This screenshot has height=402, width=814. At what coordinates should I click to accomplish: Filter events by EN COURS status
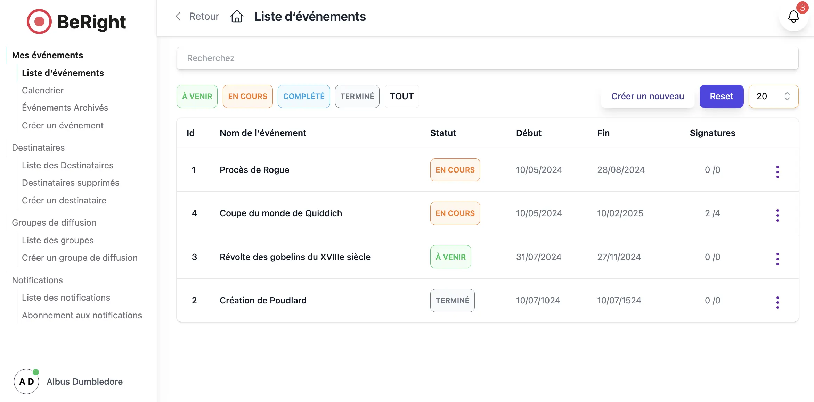[x=247, y=96]
